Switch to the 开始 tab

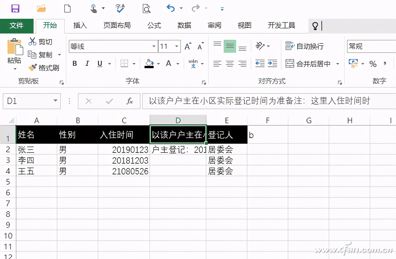coord(50,26)
